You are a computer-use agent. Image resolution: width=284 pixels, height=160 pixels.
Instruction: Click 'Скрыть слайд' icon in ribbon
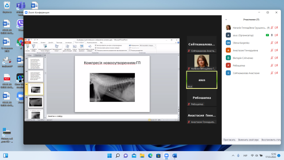[75, 47]
